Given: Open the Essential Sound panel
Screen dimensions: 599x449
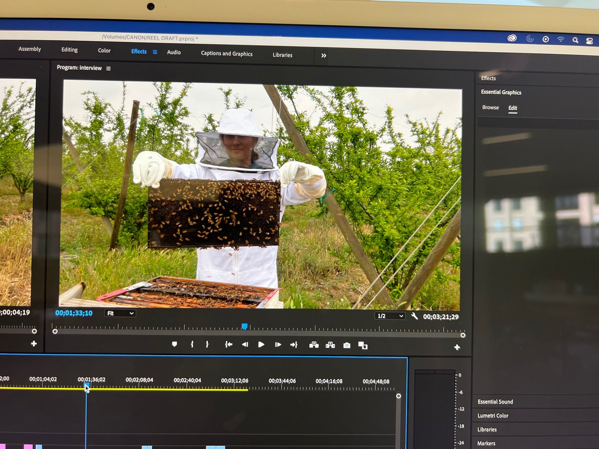Looking at the screenshot, I should [x=495, y=402].
